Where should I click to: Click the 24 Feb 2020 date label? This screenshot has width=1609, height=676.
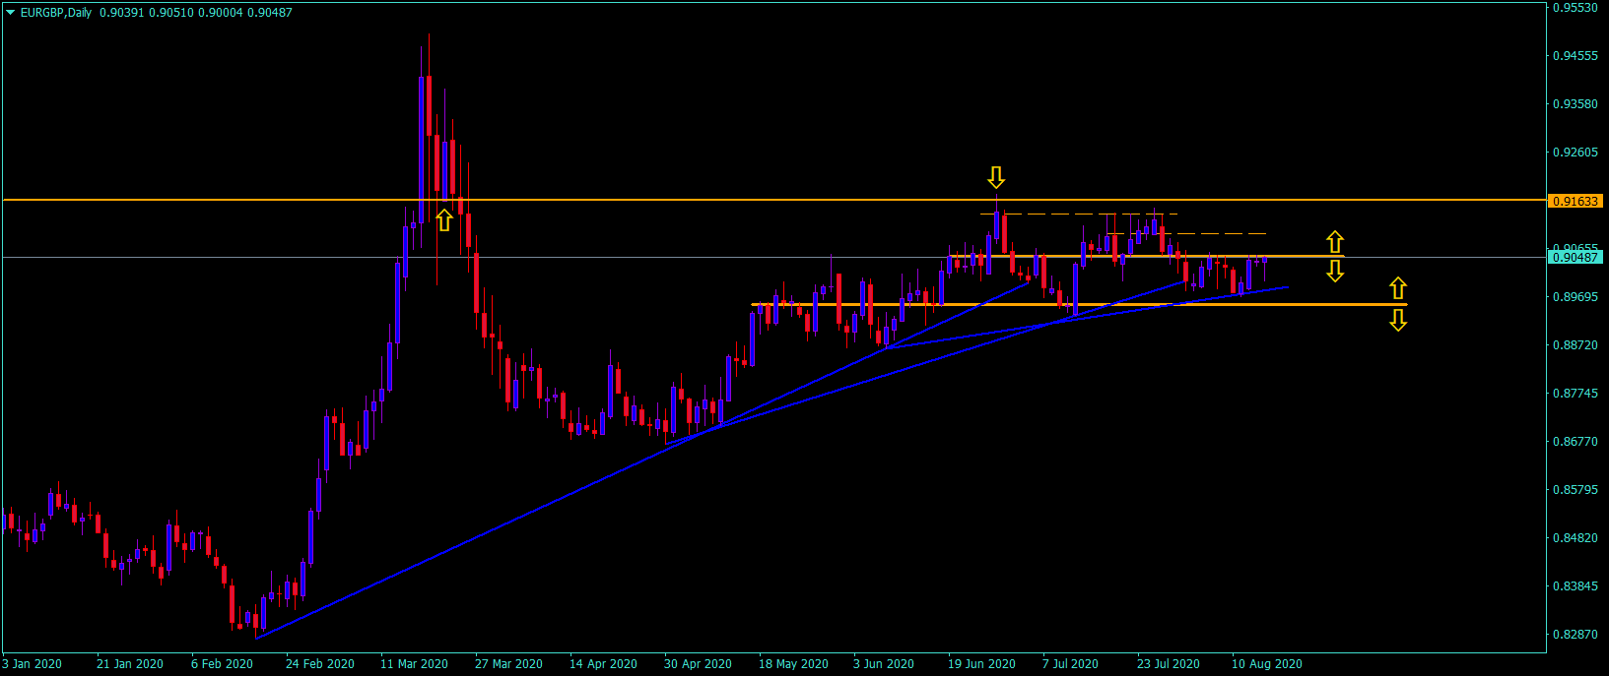click(320, 664)
